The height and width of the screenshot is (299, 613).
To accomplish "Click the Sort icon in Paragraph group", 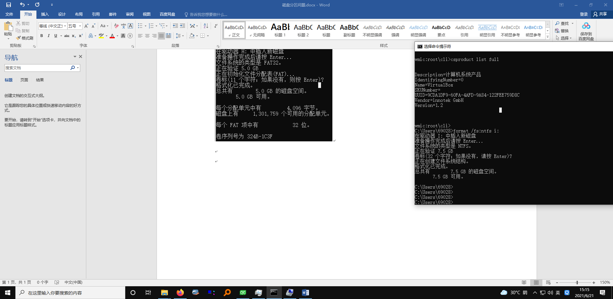I will 206,26.
